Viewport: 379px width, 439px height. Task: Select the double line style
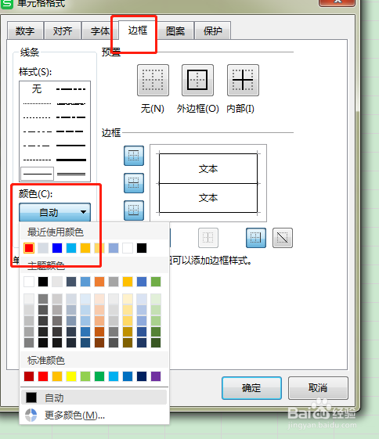71,174
